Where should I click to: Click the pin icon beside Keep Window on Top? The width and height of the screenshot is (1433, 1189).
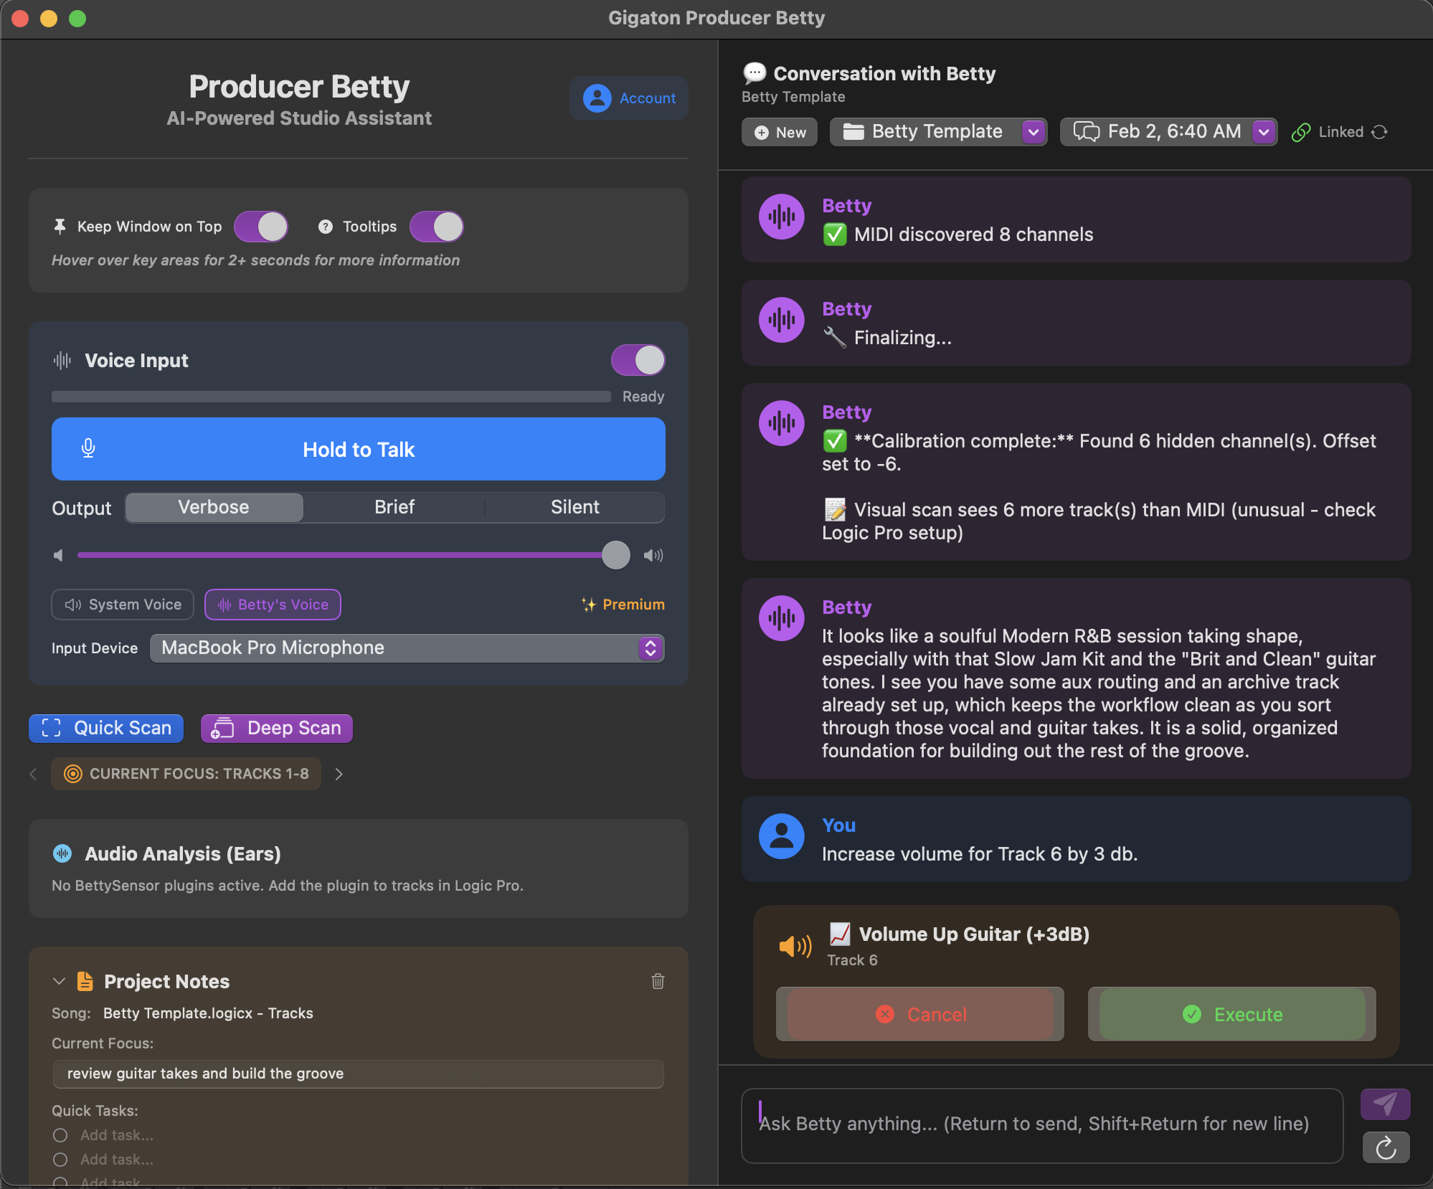pos(60,226)
